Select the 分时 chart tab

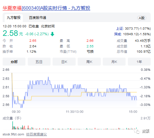[x=14, y=62]
